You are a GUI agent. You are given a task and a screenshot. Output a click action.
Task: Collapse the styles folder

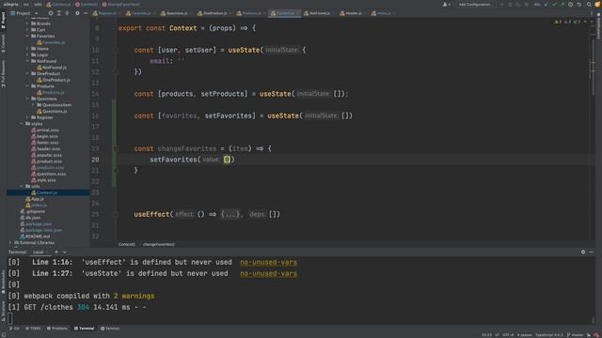click(22, 123)
